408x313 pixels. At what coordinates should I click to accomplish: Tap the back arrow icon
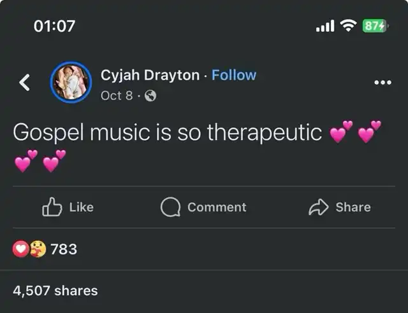coord(25,82)
